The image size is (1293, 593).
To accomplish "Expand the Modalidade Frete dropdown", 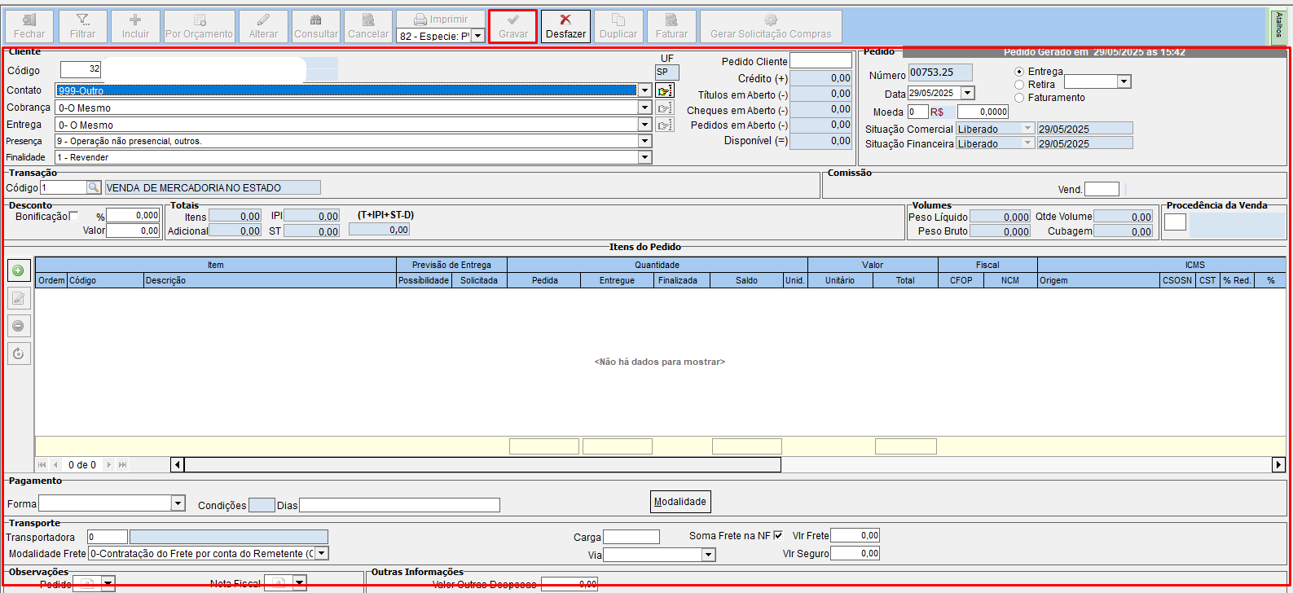I will coord(322,554).
